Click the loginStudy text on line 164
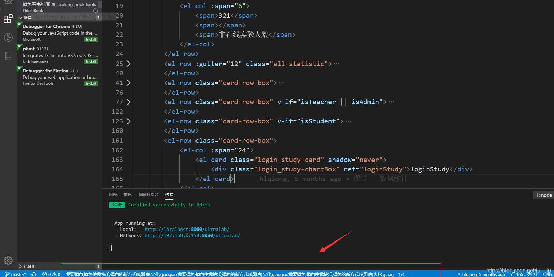 coord(430,169)
